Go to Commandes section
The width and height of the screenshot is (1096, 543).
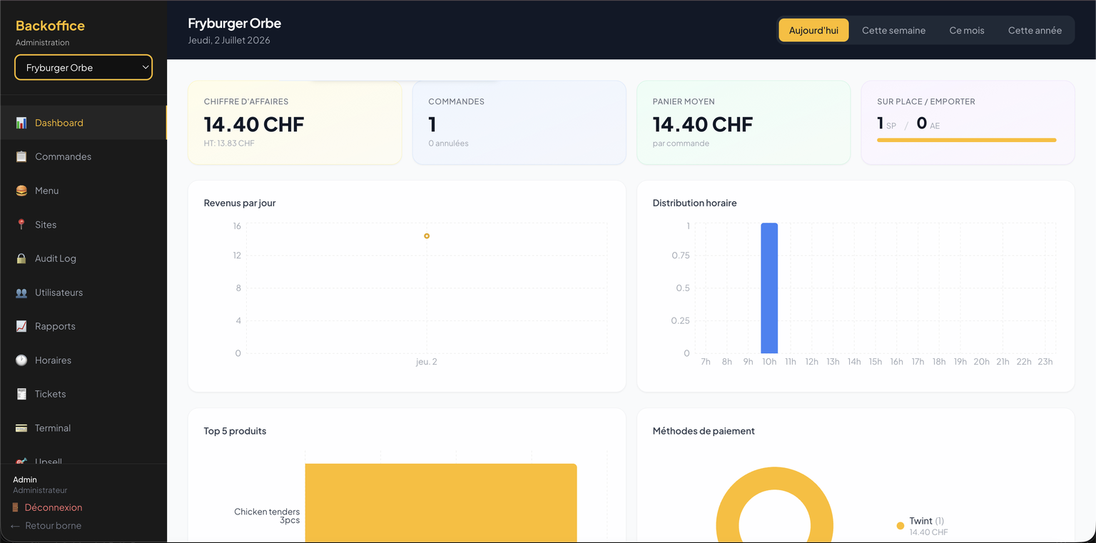click(x=83, y=156)
